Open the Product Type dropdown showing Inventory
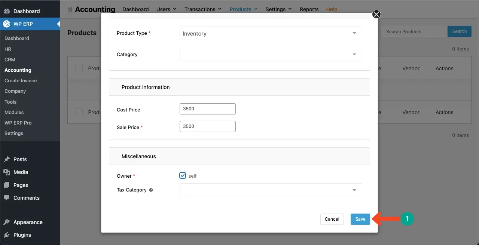The height and width of the screenshot is (245, 479). click(x=271, y=33)
